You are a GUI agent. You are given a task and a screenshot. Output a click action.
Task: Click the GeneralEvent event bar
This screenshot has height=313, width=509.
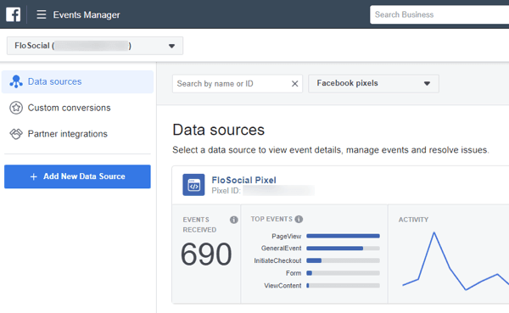click(x=343, y=249)
